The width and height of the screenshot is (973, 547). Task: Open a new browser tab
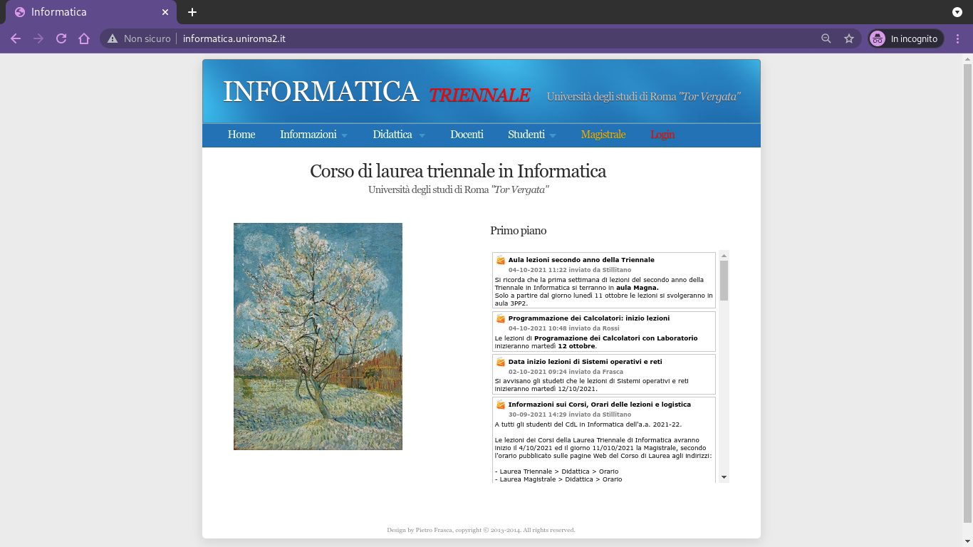tap(192, 12)
